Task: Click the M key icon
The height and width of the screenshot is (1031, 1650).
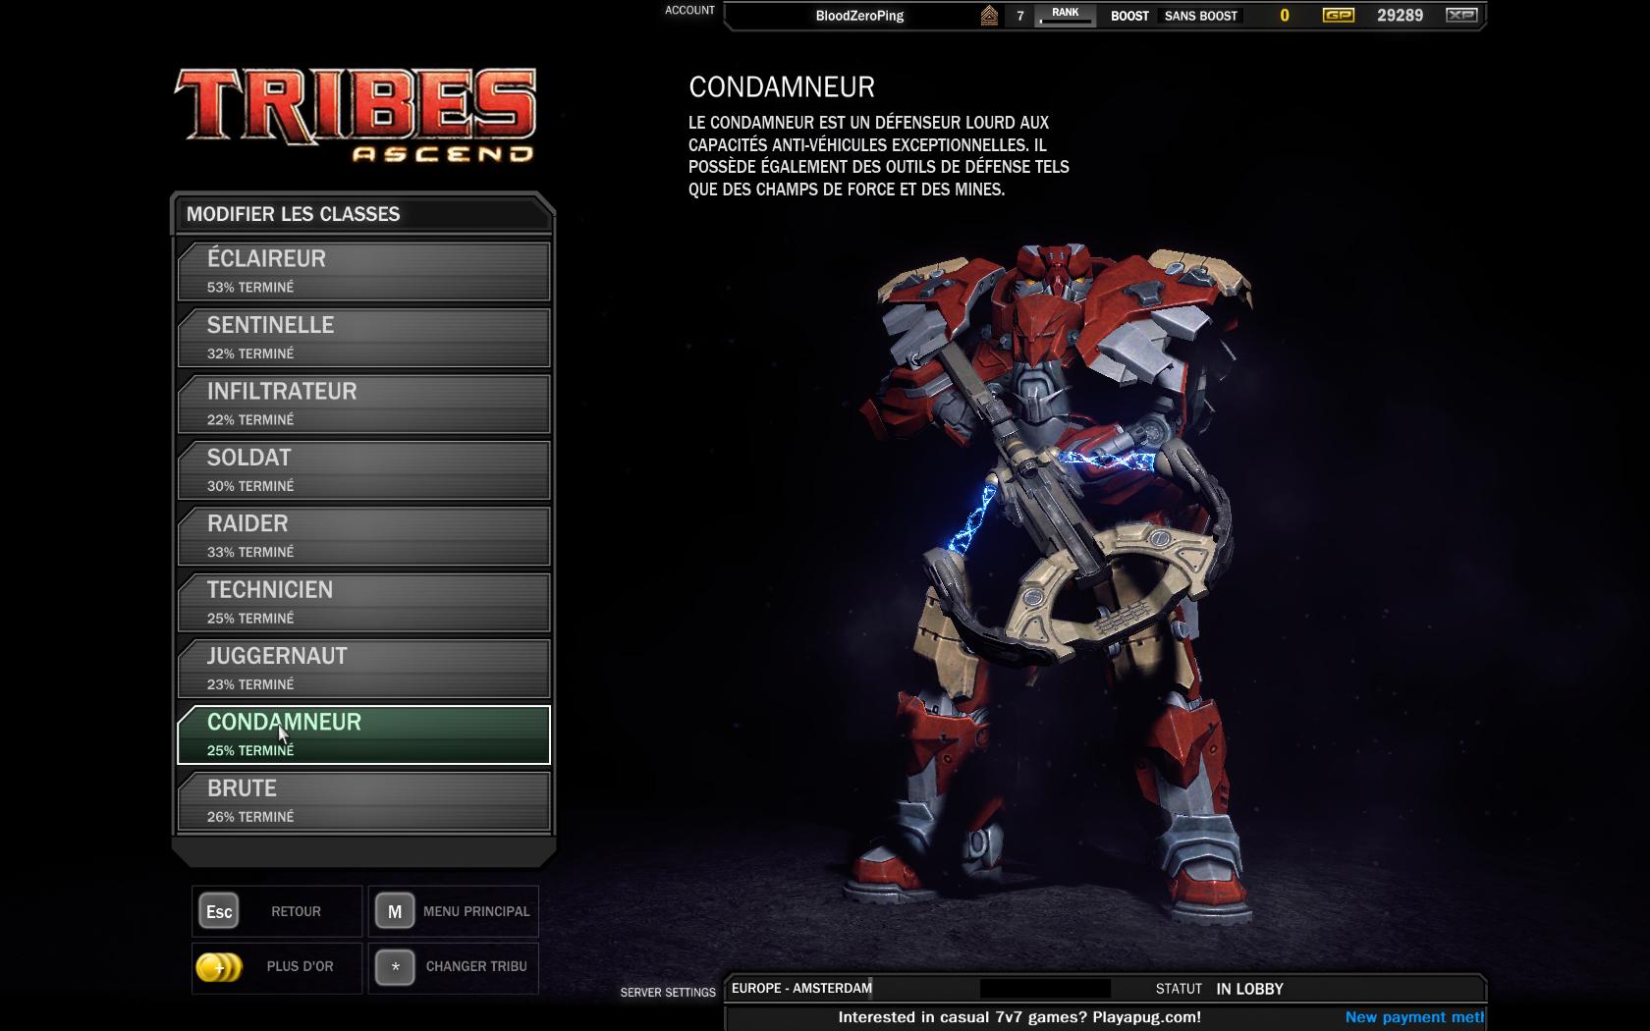Action: (395, 911)
